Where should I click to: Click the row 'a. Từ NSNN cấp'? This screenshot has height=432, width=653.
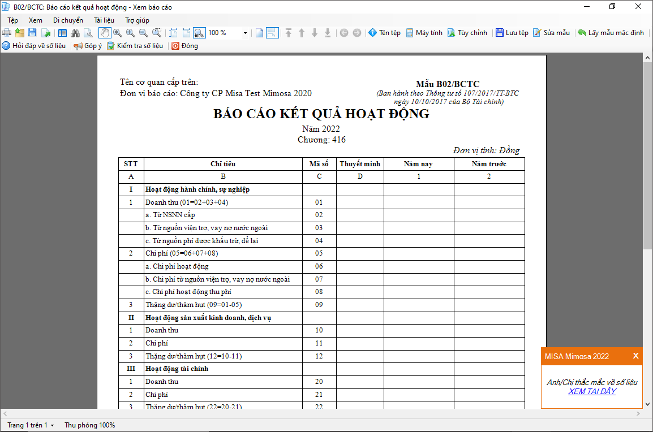tap(321, 215)
